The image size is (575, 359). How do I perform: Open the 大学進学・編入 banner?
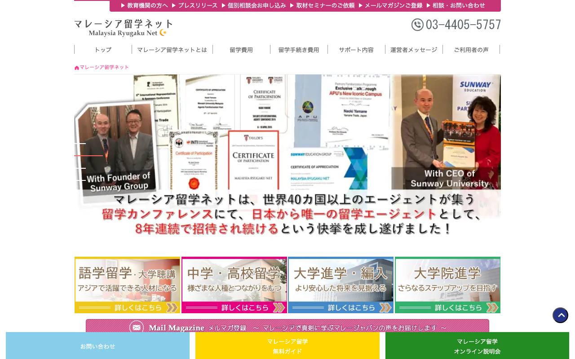(341, 285)
